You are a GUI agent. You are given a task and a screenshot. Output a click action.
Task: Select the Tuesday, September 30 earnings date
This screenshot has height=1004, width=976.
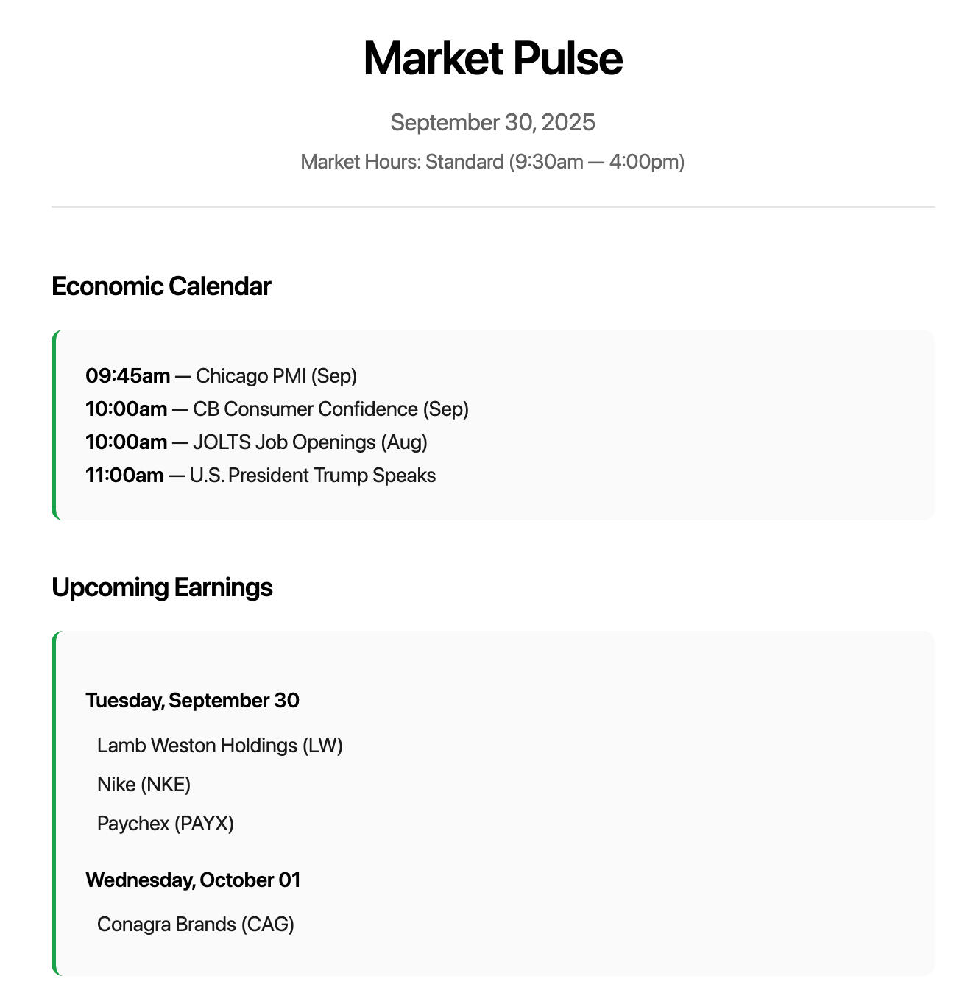coord(192,700)
